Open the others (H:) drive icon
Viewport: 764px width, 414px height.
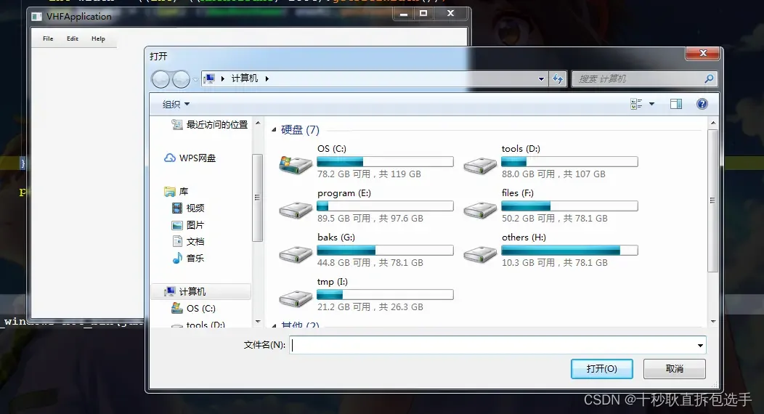coord(480,254)
